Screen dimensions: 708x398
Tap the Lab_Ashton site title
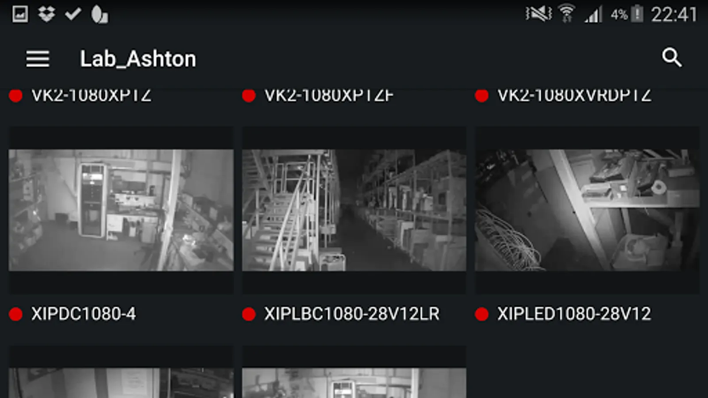tap(138, 59)
